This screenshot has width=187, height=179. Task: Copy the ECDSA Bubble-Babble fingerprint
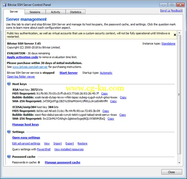123,115
